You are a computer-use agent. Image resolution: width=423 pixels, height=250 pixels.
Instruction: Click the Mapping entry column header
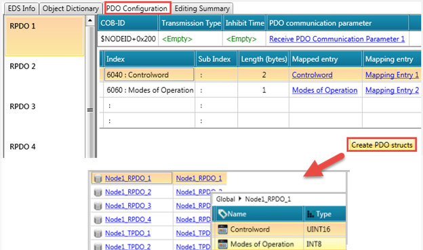(391, 59)
